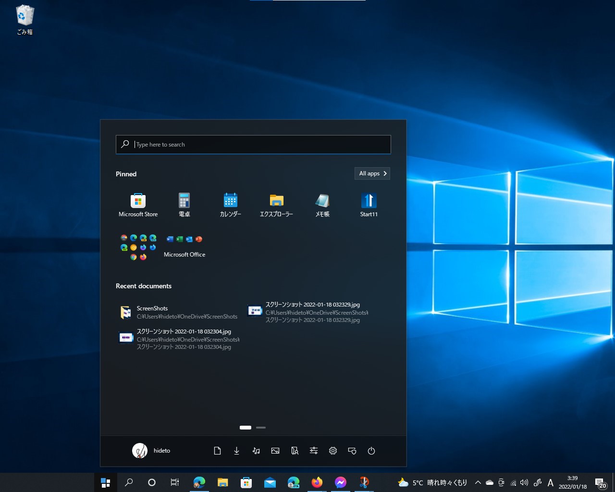Open the Music folder shortcut

click(x=256, y=451)
